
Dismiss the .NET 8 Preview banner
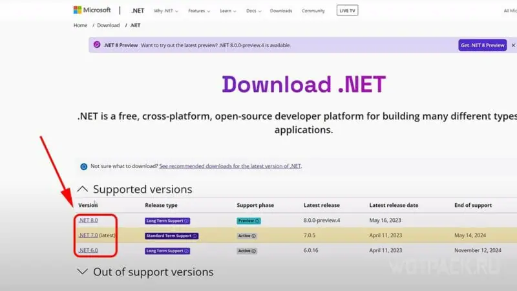tap(513, 45)
